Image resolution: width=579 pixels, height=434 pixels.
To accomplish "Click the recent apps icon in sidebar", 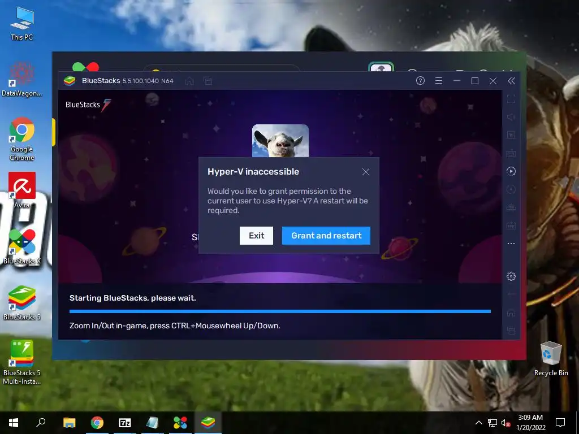I will [x=511, y=330].
